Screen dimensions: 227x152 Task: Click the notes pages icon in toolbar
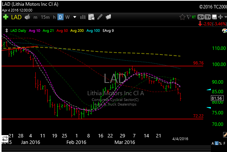(108, 17)
